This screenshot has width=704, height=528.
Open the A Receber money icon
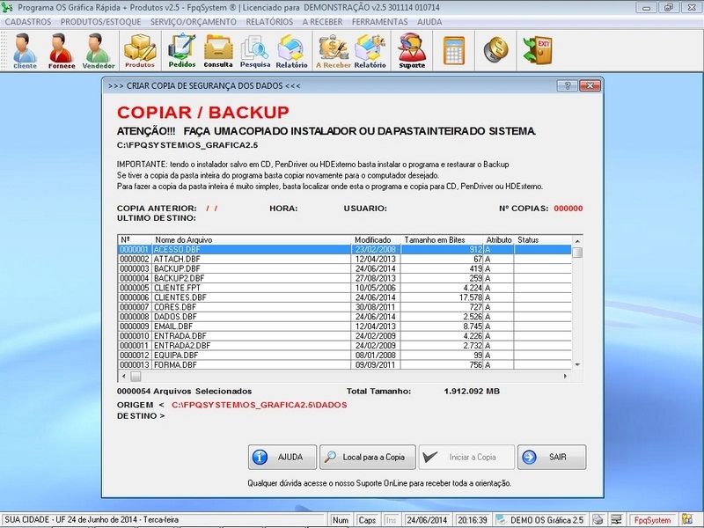[334, 51]
